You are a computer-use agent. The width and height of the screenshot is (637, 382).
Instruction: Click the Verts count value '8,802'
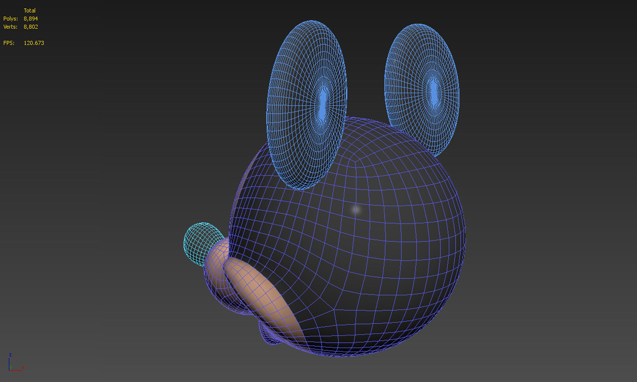pyautogui.click(x=31, y=27)
